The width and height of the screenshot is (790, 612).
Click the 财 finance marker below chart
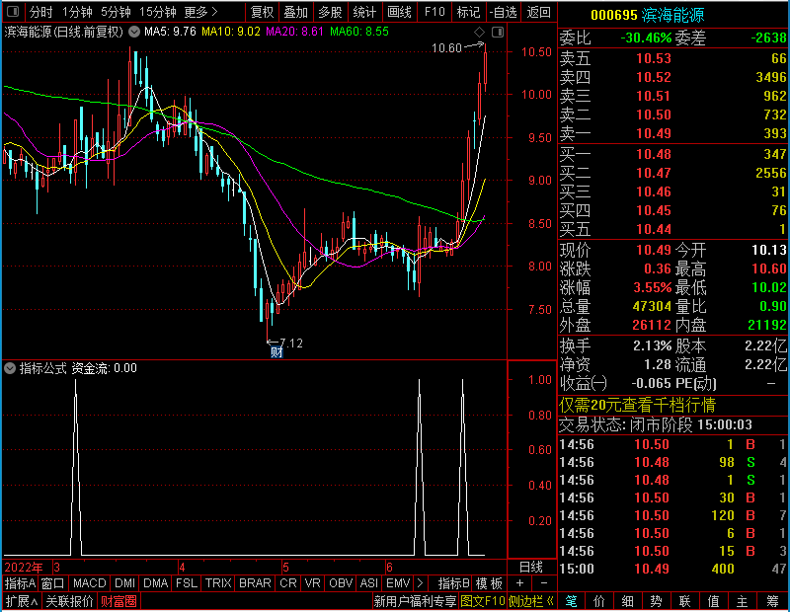click(x=276, y=351)
